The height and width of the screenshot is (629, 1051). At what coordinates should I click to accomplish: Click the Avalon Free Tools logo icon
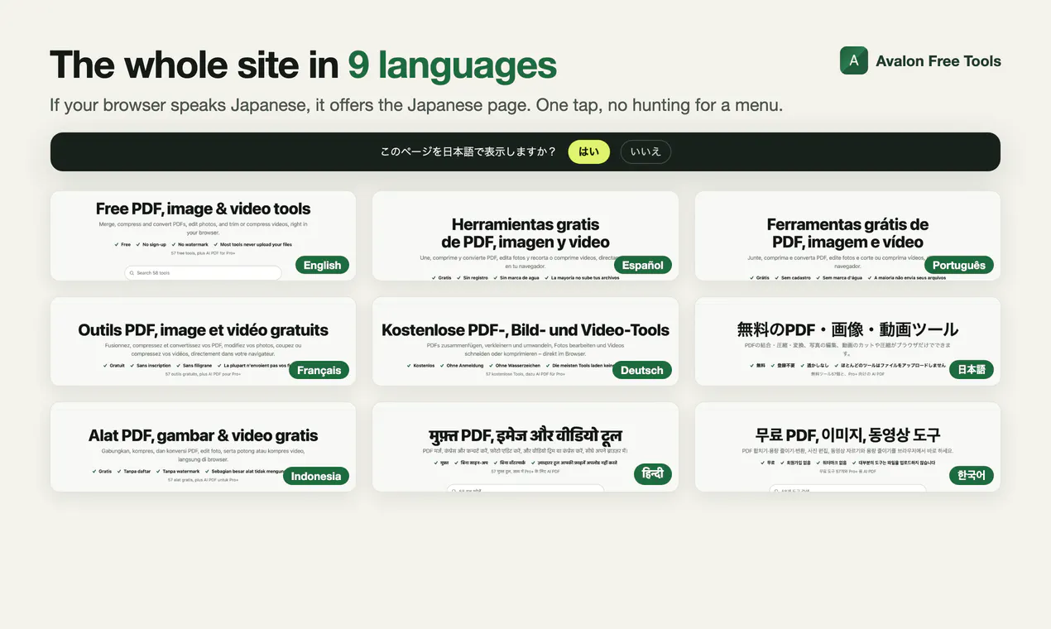[853, 60]
